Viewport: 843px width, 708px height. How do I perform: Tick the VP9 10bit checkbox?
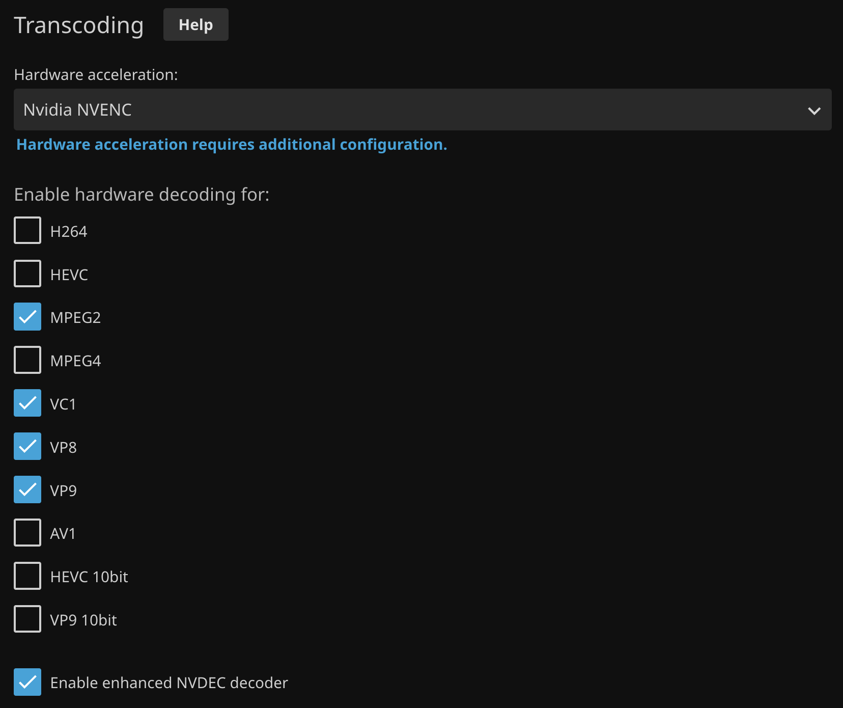click(x=27, y=619)
